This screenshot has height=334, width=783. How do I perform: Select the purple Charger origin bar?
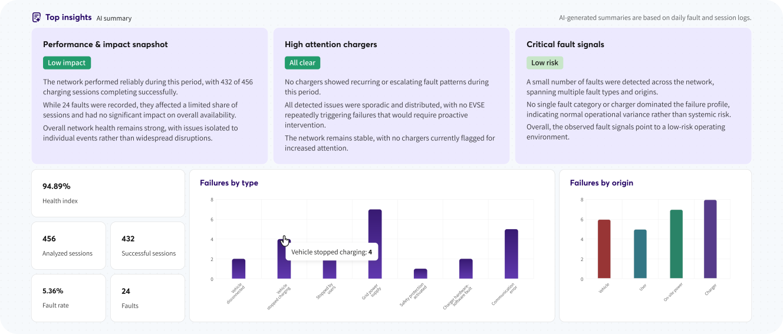[710, 239]
